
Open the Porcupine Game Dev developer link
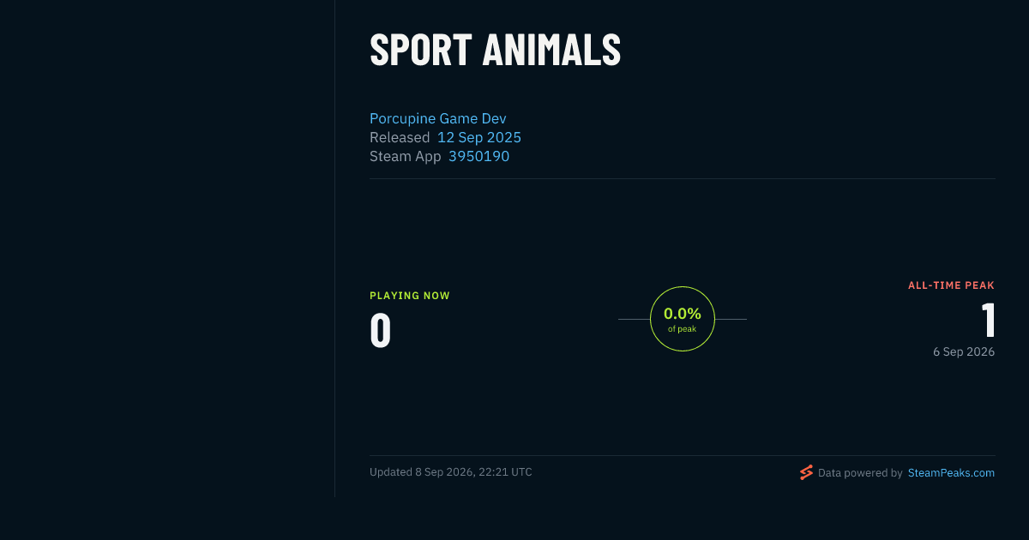tap(438, 118)
